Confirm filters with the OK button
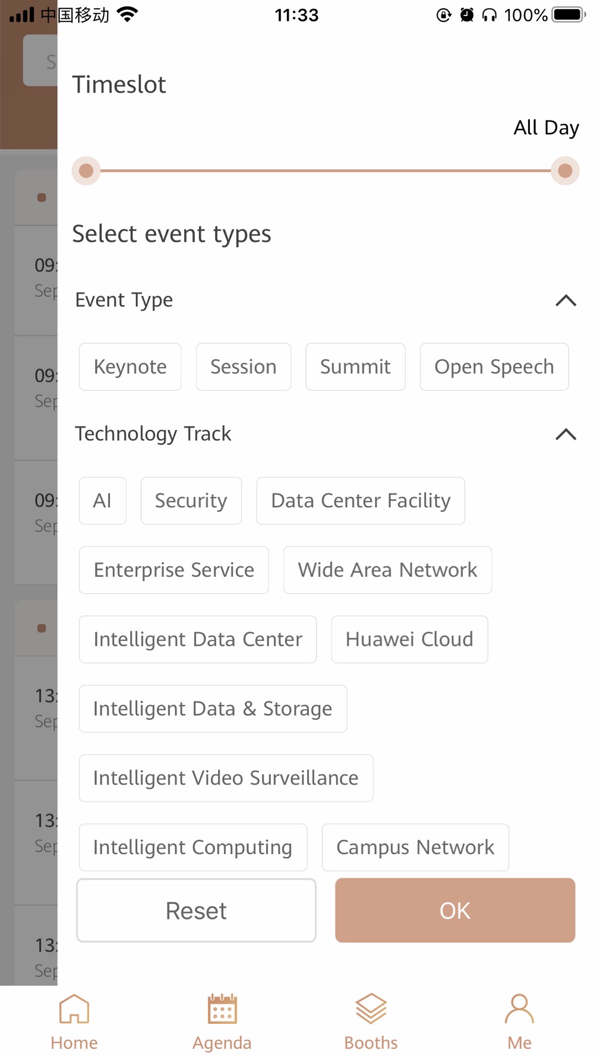 coord(455,910)
